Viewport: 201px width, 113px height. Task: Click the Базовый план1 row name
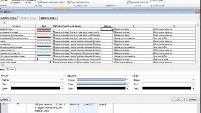7,29
